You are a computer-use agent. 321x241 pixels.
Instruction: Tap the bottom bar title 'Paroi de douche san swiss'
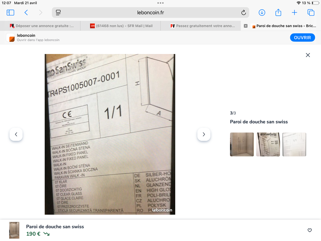[x=55, y=227]
